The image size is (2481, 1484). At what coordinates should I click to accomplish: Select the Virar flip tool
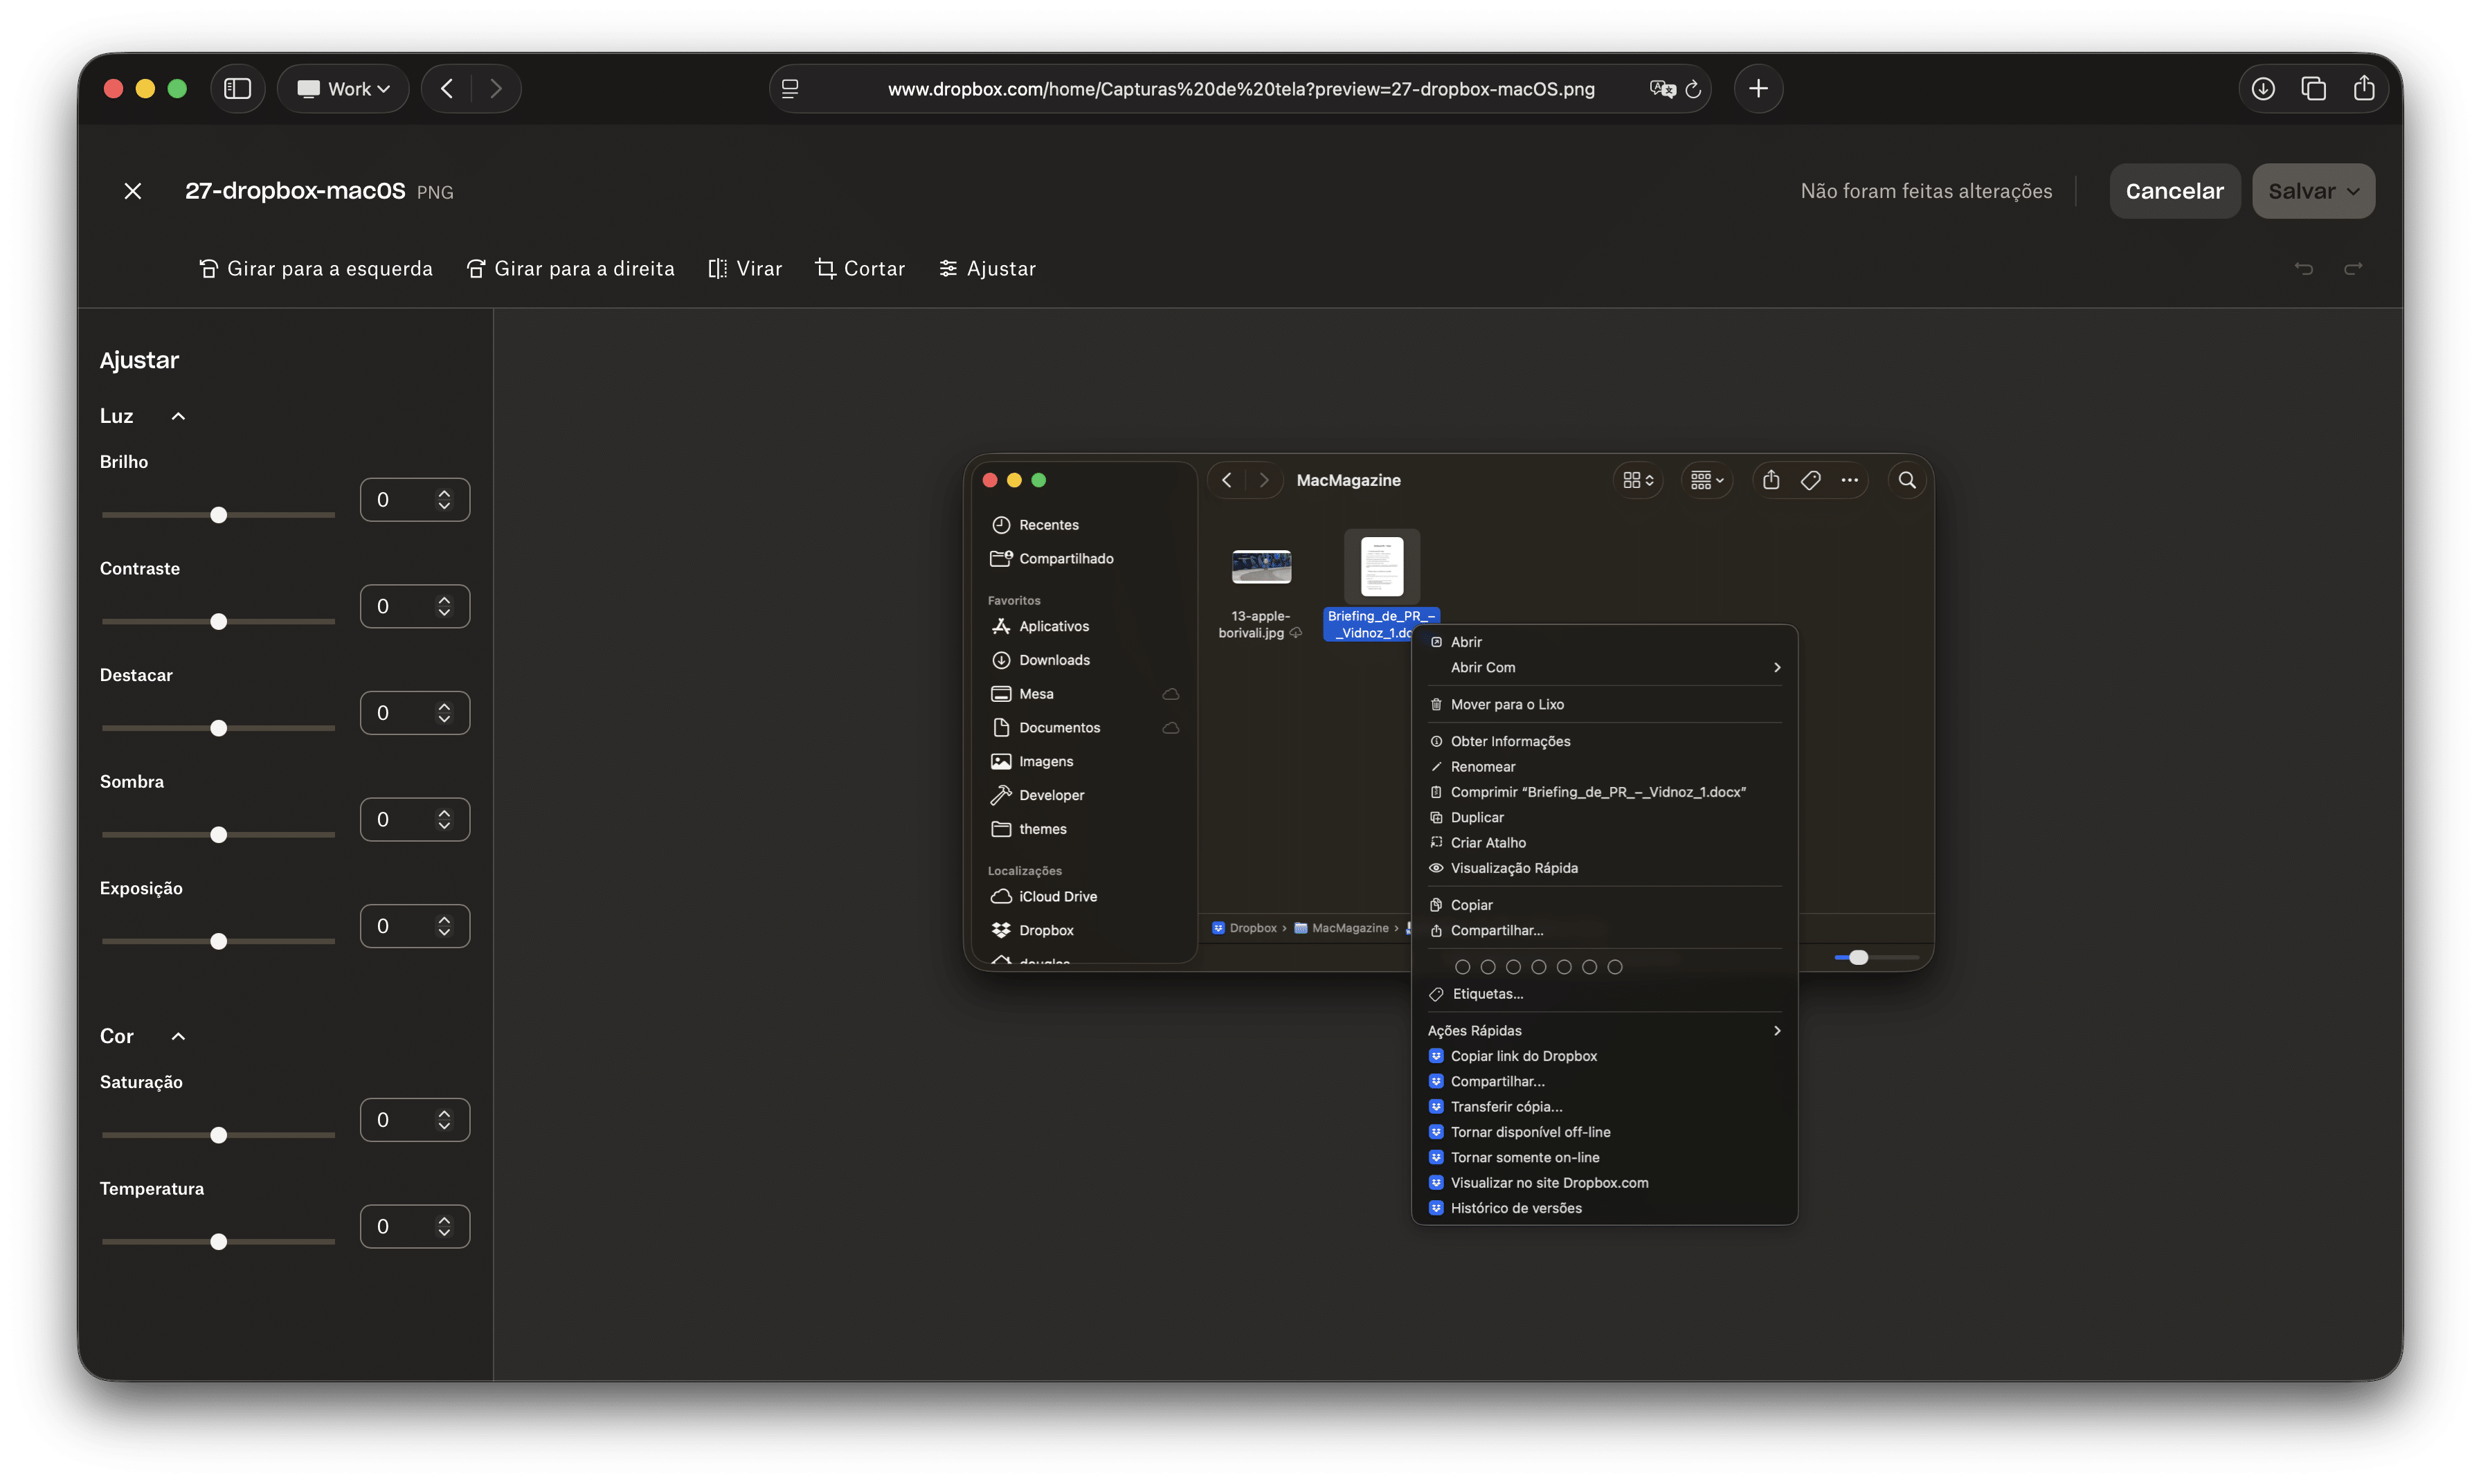click(745, 269)
